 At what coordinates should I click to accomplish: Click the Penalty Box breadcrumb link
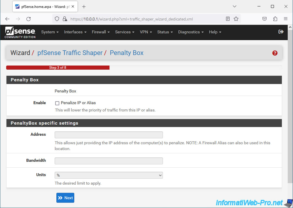[127, 53]
